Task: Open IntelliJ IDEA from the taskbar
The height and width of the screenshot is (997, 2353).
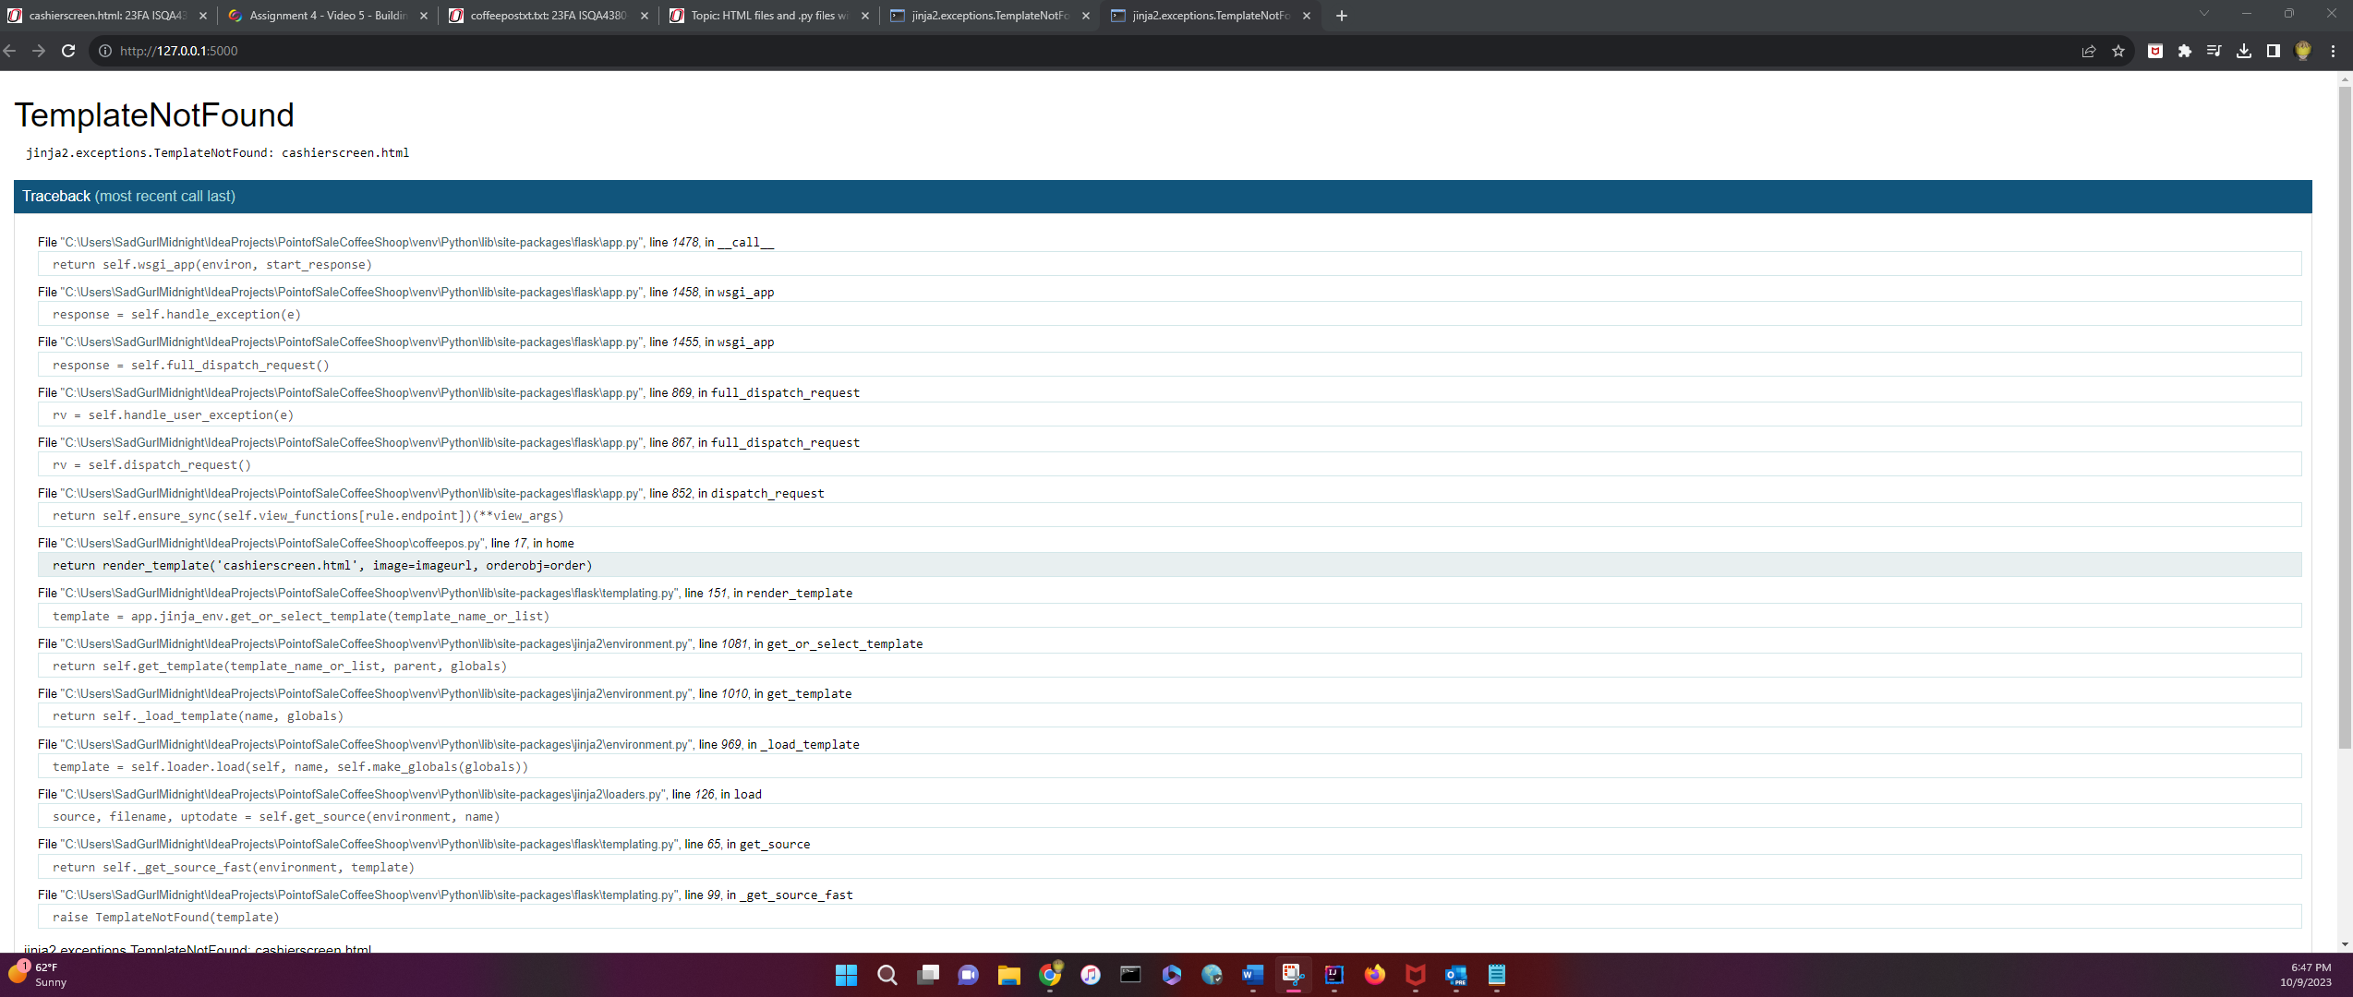Action: pyautogui.click(x=1333, y=975)
